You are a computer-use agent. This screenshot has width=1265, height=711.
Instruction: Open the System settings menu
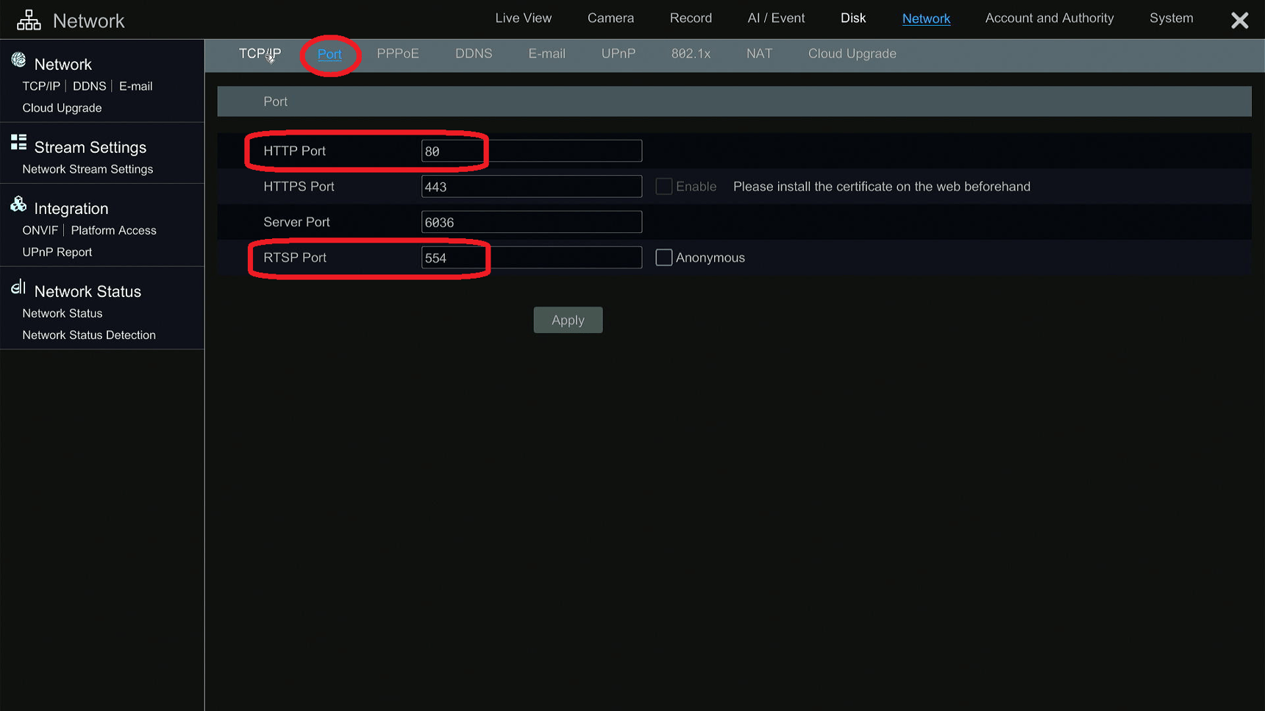coord(1171,18)
